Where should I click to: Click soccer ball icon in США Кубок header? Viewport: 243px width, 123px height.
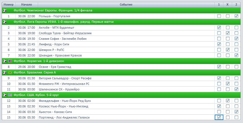[x=5, y=95]
